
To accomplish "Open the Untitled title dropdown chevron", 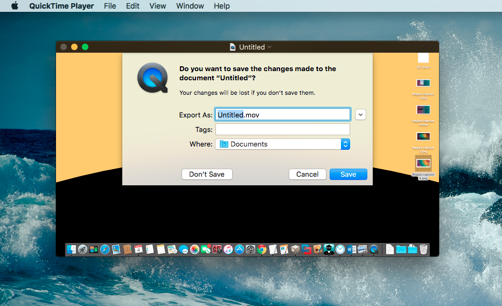I will coord(269,47).
